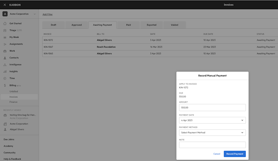Open Help & Feedback
278x161 pixels.
coord(12,159)
